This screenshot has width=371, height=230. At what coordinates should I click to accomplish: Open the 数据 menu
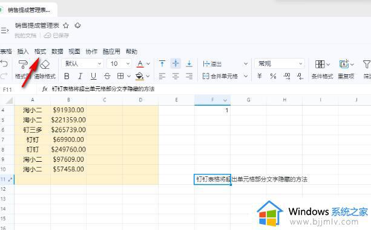[x=57, y=51]
